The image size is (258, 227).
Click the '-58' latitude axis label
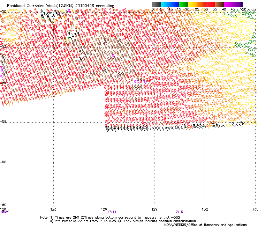[3, 162]
